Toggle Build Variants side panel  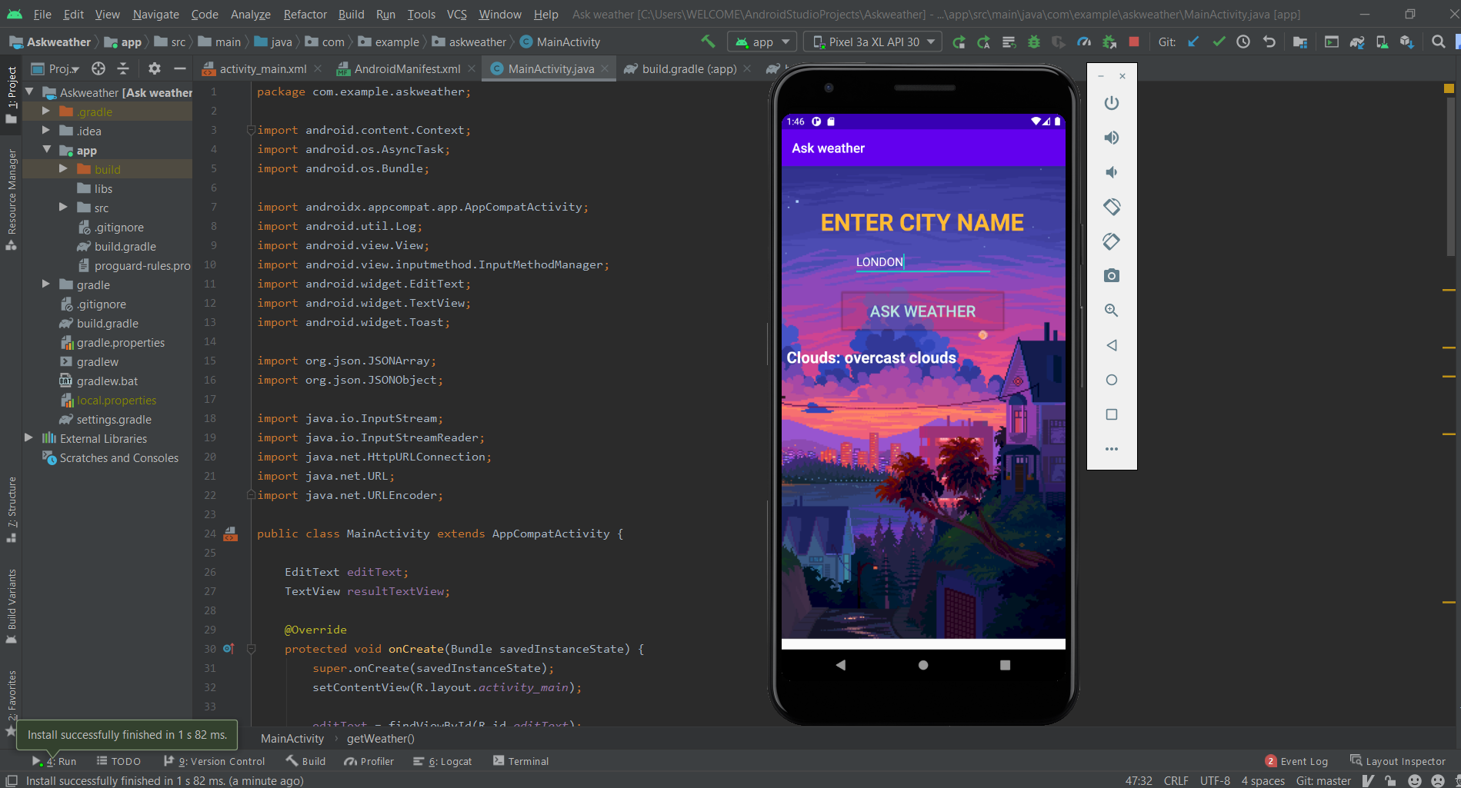pos(12,607)
